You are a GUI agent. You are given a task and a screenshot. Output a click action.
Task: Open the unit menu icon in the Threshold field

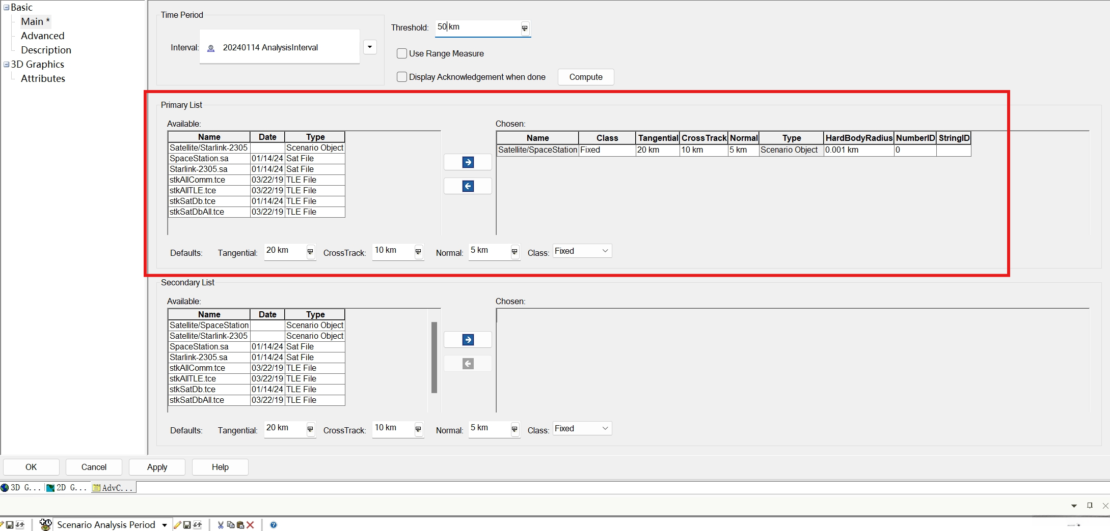(x=525, y=28)
